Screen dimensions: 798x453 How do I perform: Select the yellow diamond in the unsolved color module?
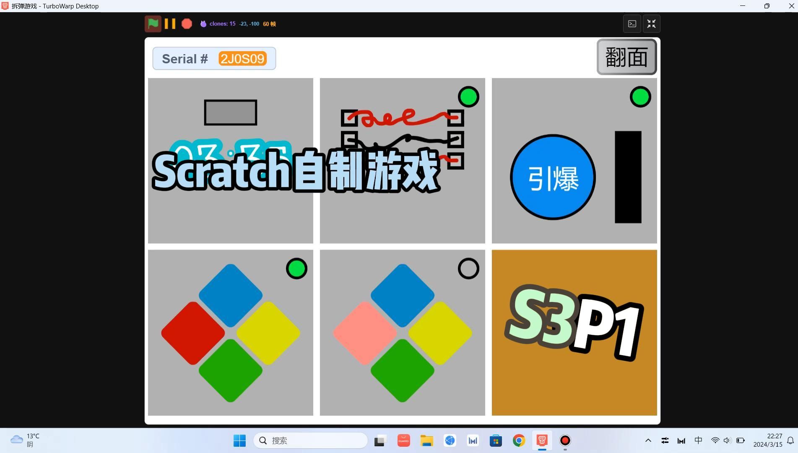tap(440, 333)
